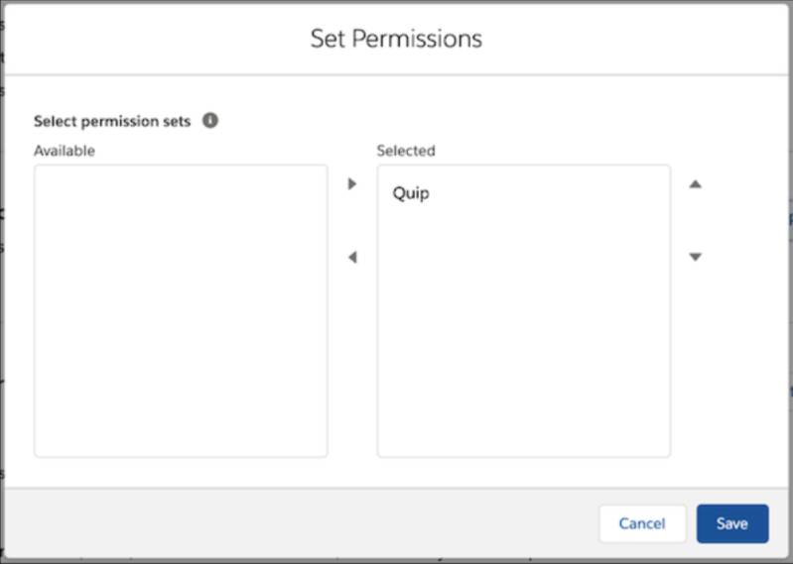Viewport: 793px width, 564px height.
Task: Click the dimmed background left of the dialog
Action: [1, 297]
